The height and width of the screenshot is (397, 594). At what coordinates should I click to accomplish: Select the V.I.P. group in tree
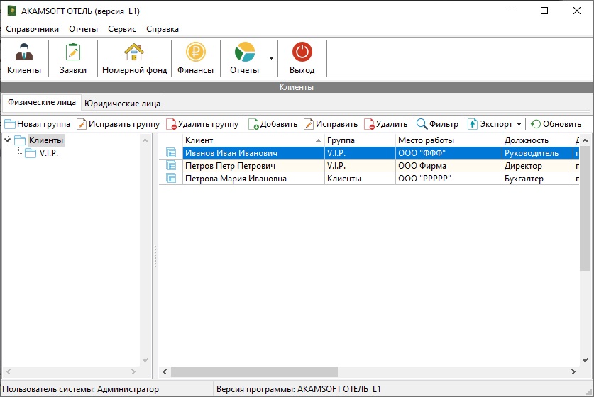48,153
